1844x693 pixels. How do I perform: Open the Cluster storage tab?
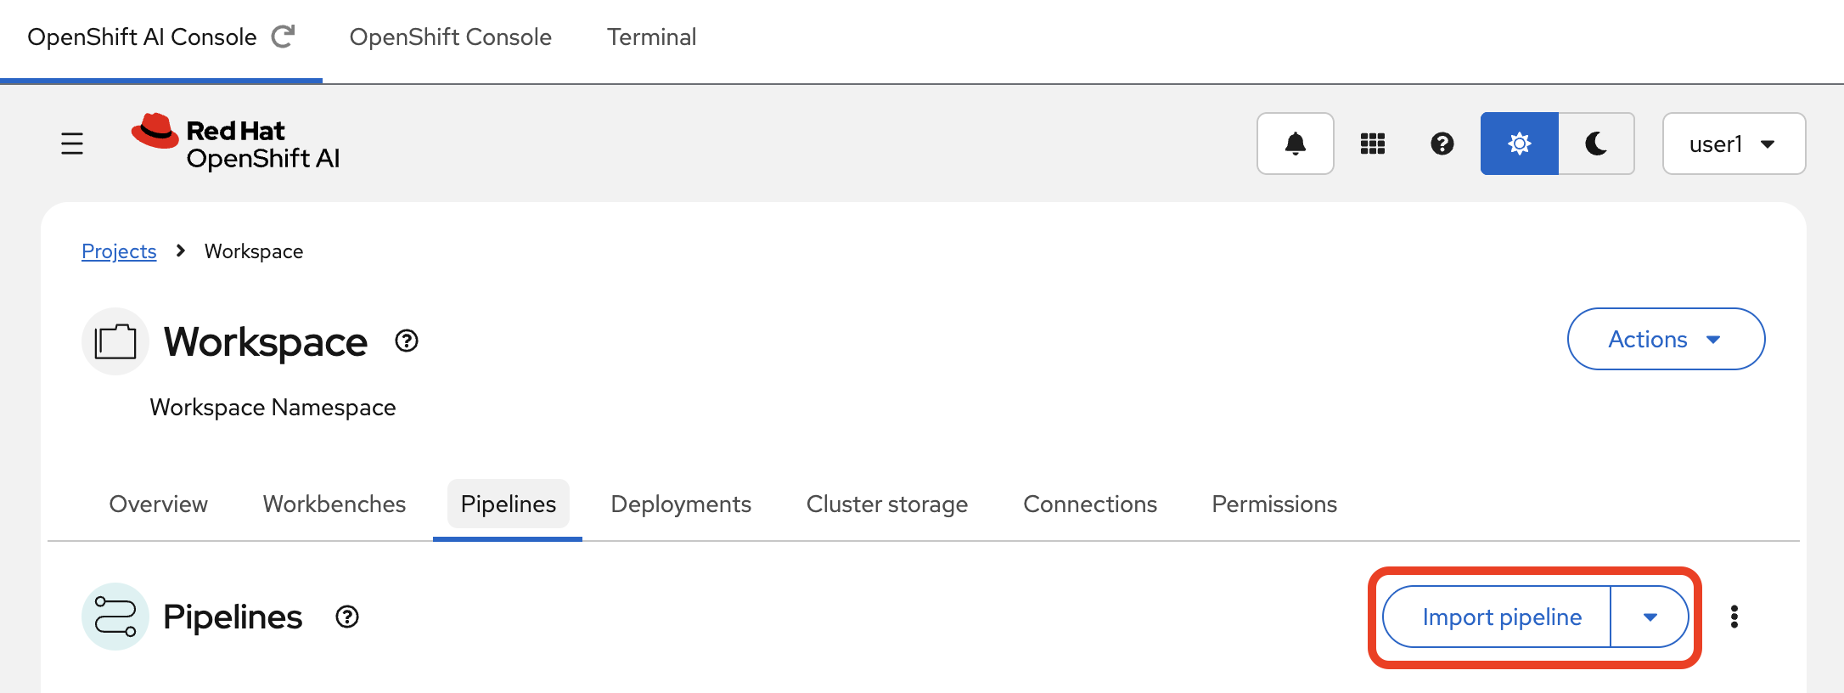click(x=886, y=504)
